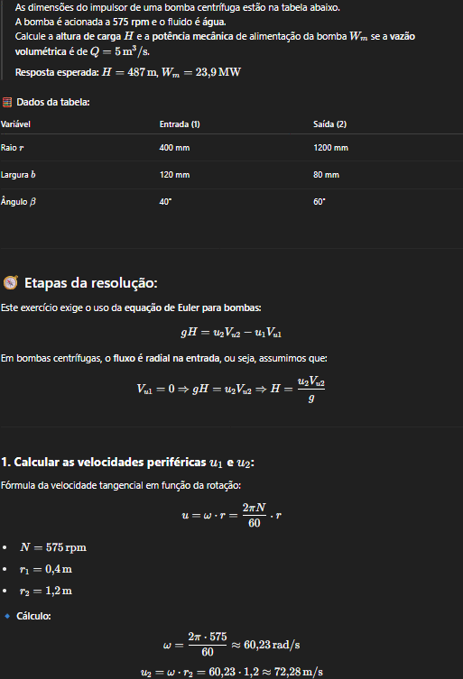Screen dimensions: 463x679
Task: Click the bold text equação de Euler para bombas
Action: coord(193,307)
